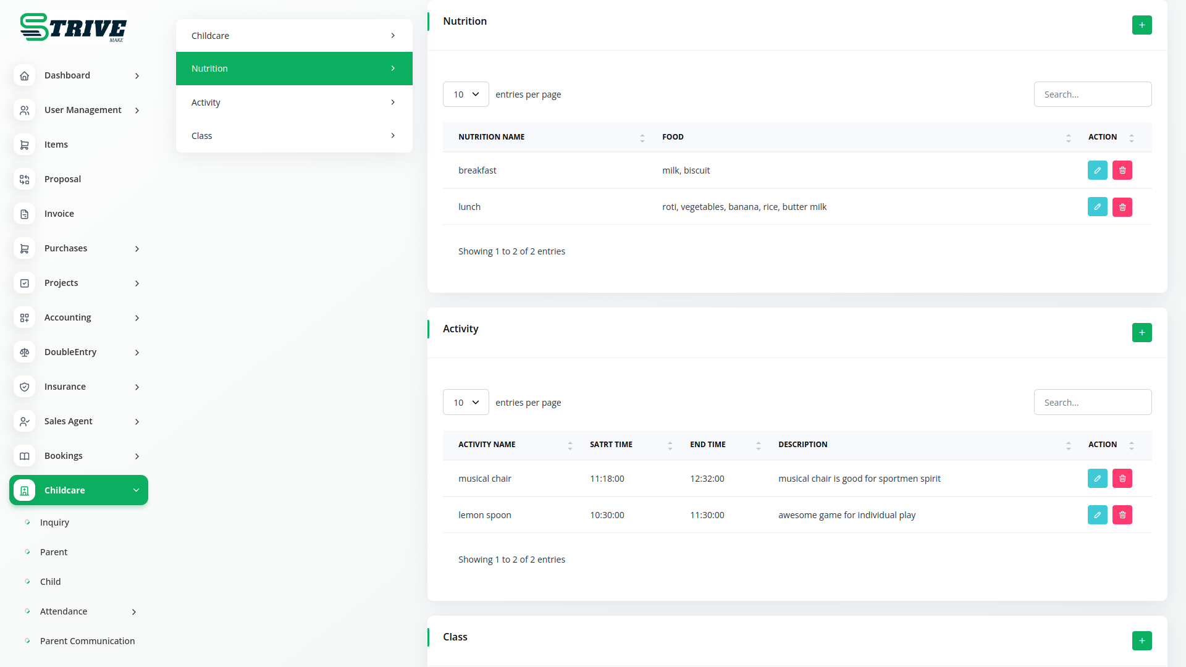
Task: Click the Dashboard home icon
Action: pos(25,75)
